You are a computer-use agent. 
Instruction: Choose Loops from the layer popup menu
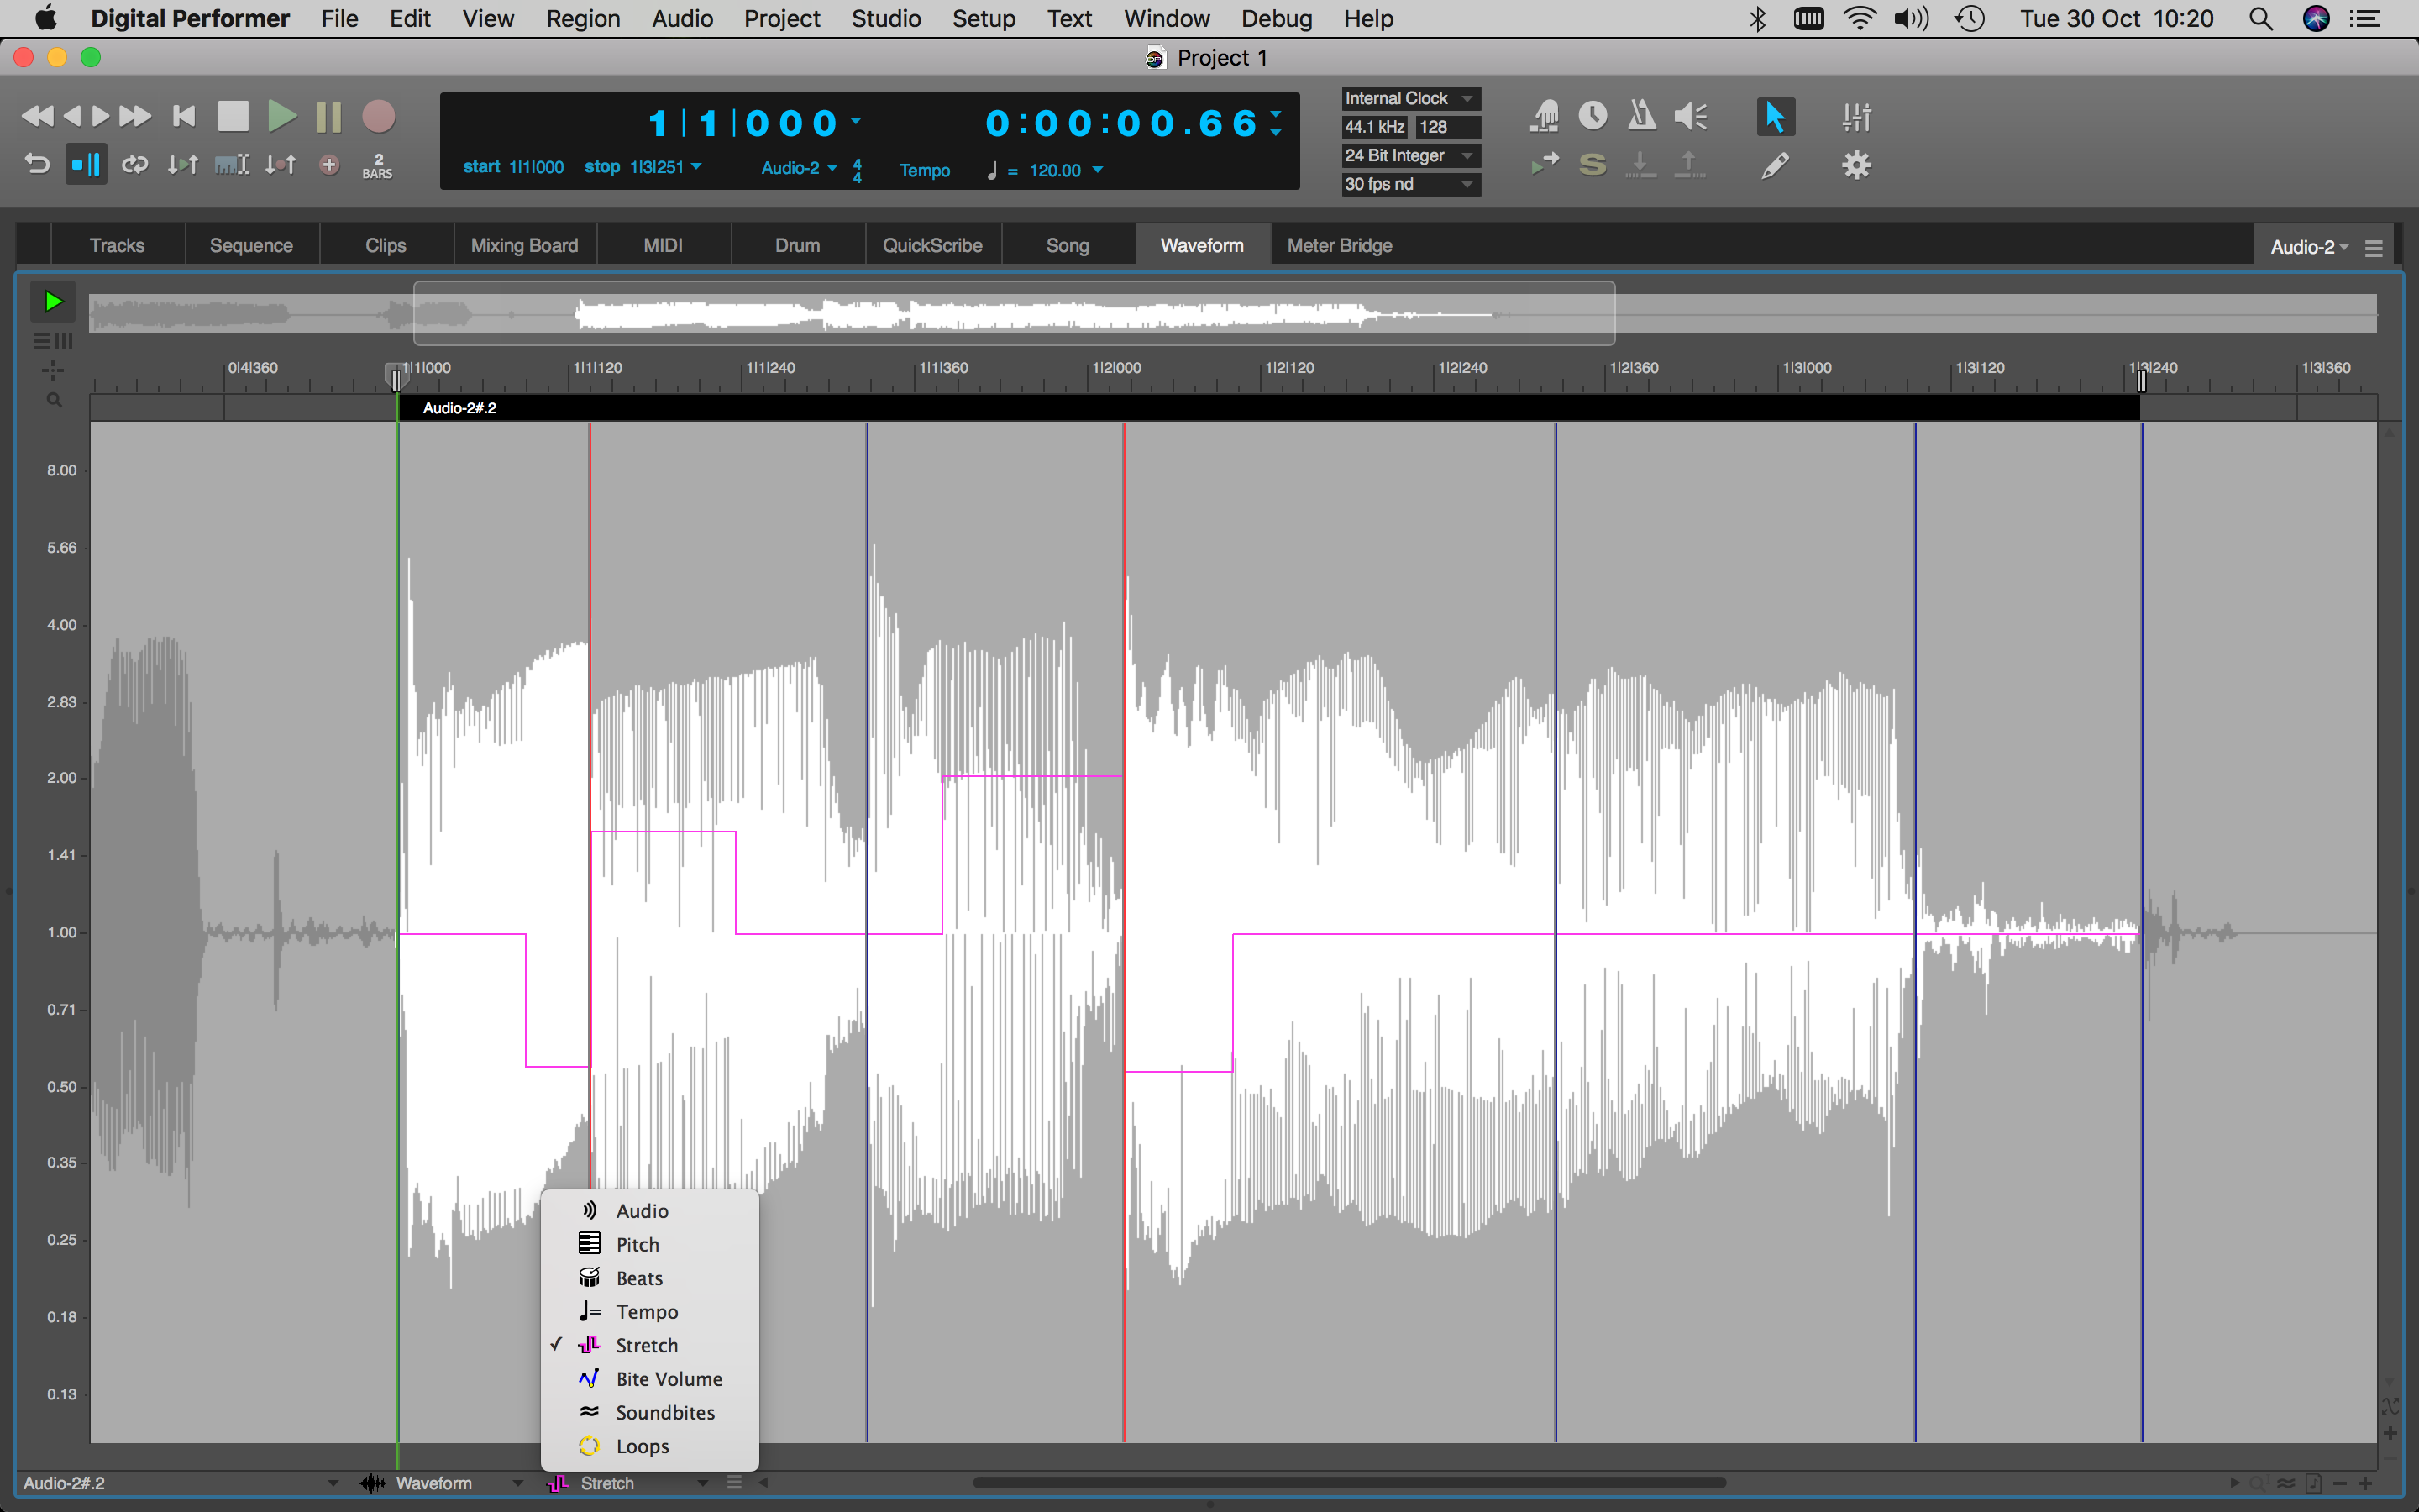tap(650, 1446)
